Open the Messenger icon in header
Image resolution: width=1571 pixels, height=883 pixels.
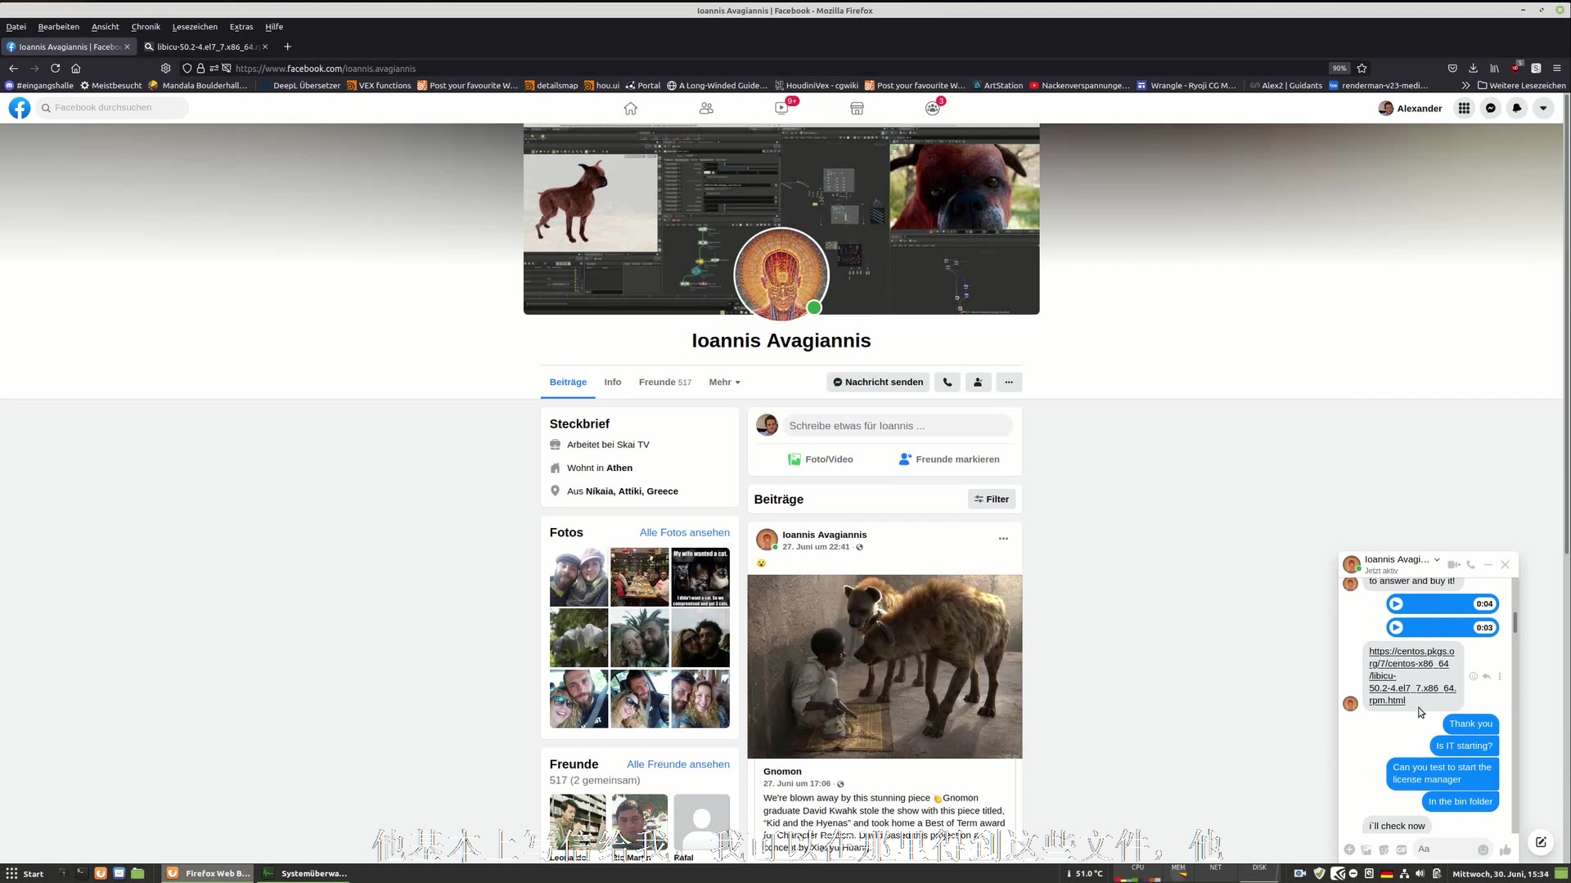tap(1491, 108)
